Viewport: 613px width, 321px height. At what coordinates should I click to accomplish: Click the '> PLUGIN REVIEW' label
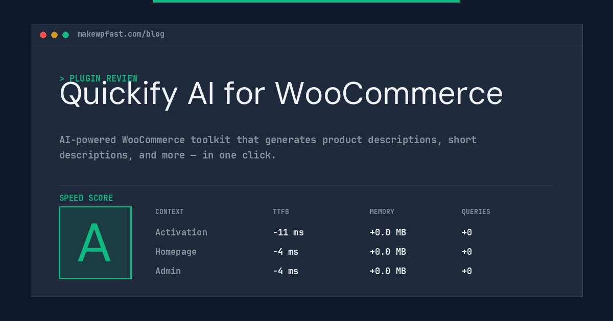99,78
